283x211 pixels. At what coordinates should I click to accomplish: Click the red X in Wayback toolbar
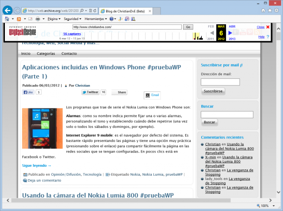(268, 27)
